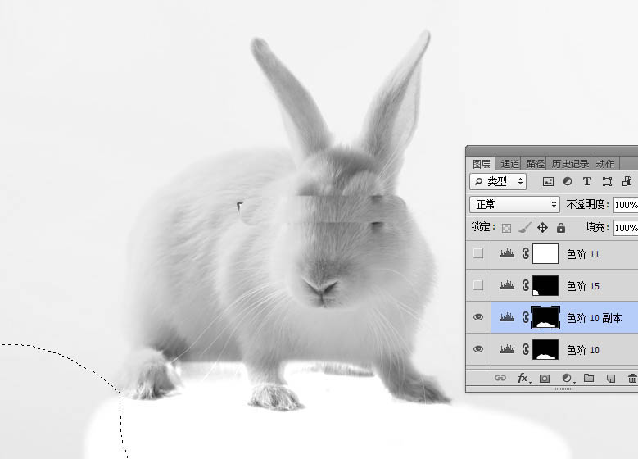Open the 正常 blend mode dropdown

click(514, 204)
